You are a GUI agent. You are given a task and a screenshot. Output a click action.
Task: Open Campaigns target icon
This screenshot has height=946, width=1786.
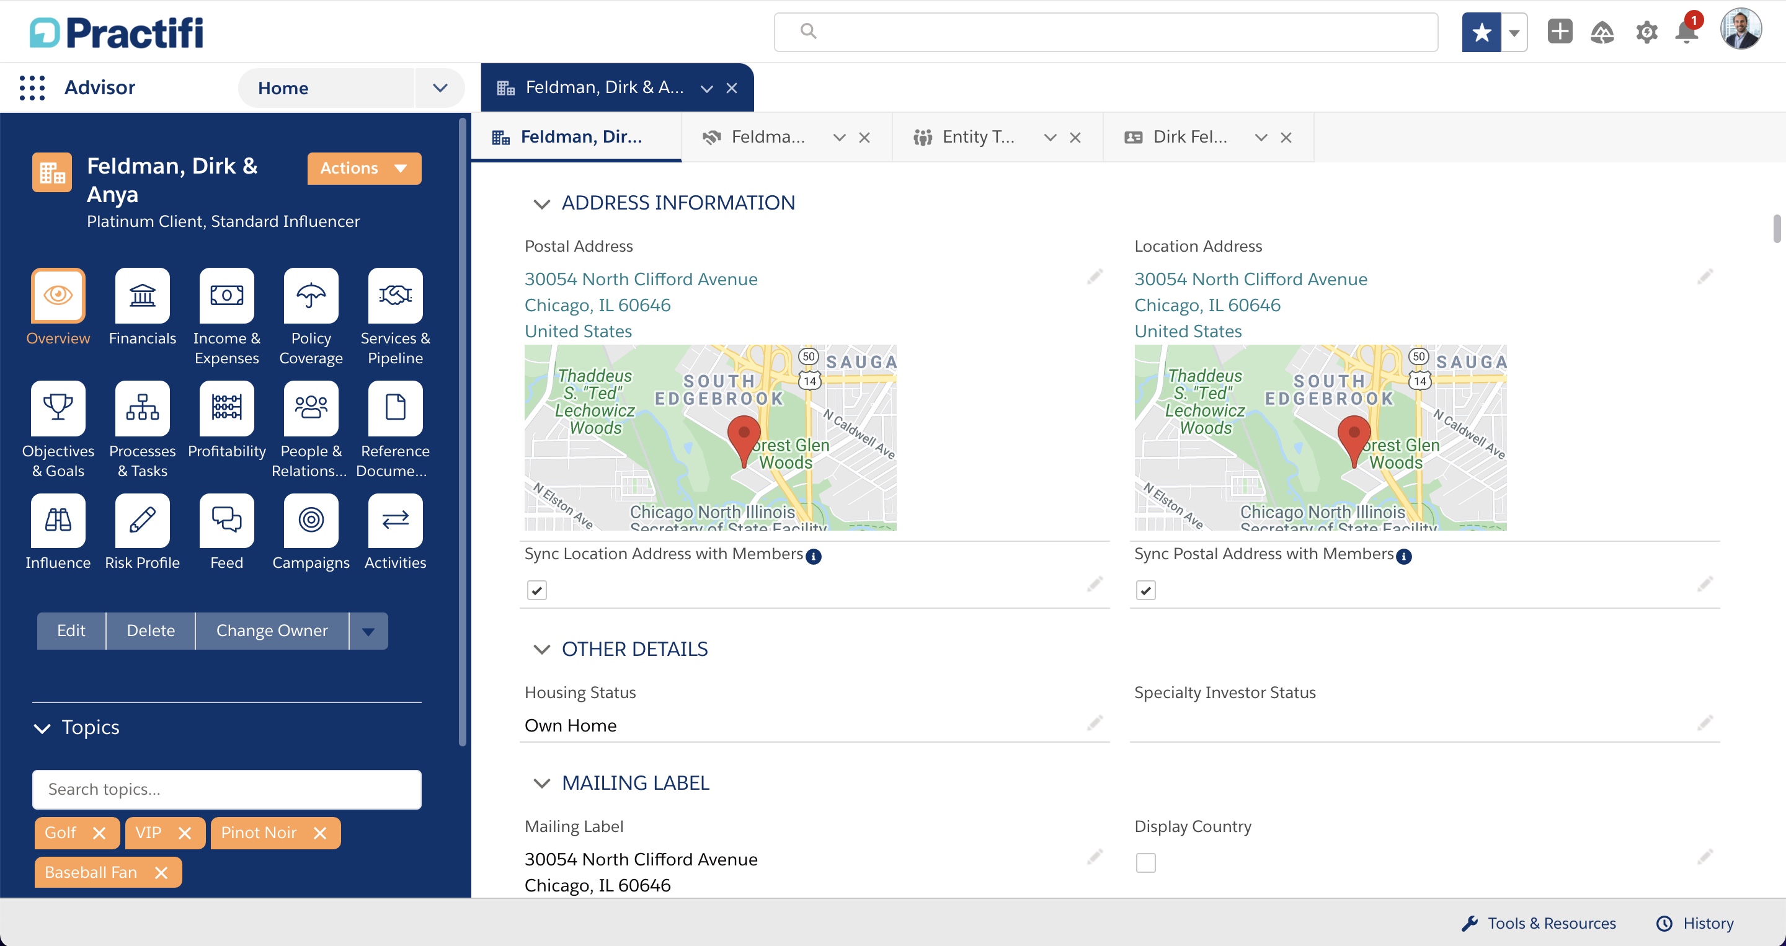(311, 521)
